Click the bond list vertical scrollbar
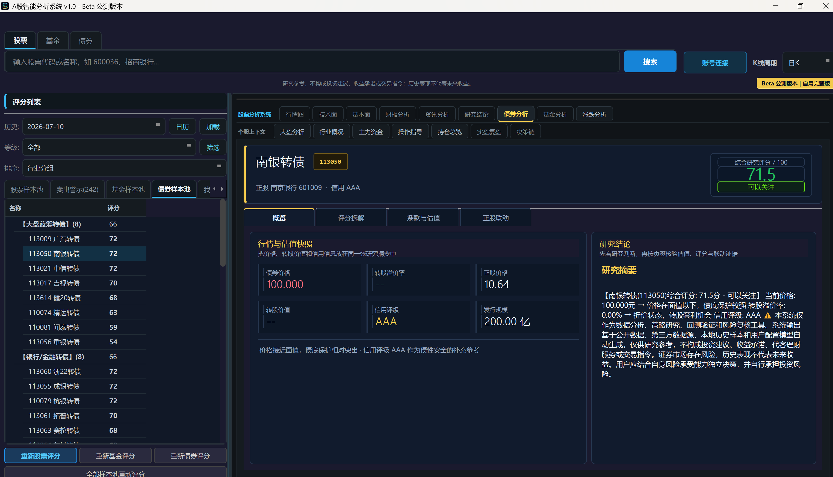 tap(223, 233)
